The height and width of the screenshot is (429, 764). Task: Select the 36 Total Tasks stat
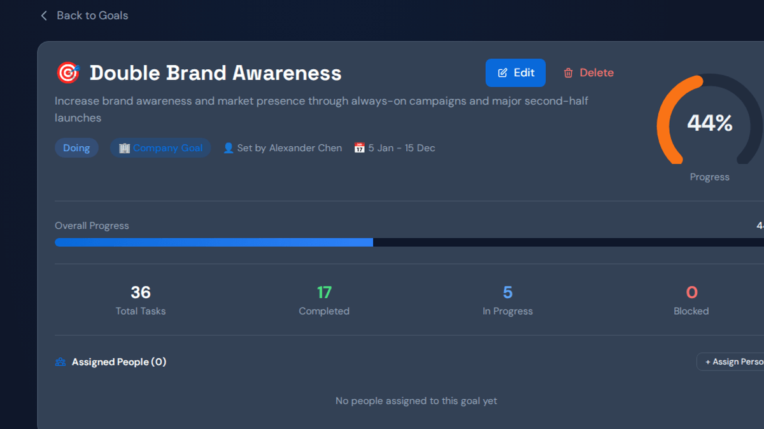click(141, 301)
